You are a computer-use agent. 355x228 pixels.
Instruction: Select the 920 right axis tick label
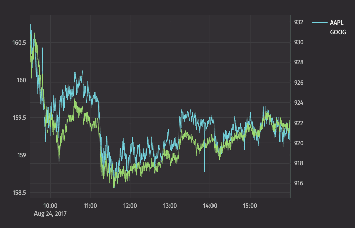298,143
